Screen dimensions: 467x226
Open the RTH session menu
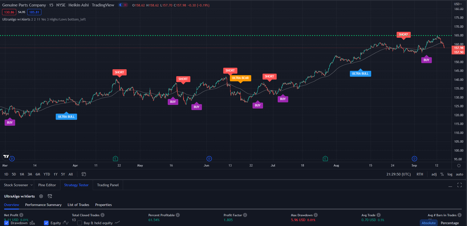tap(420, 174)
